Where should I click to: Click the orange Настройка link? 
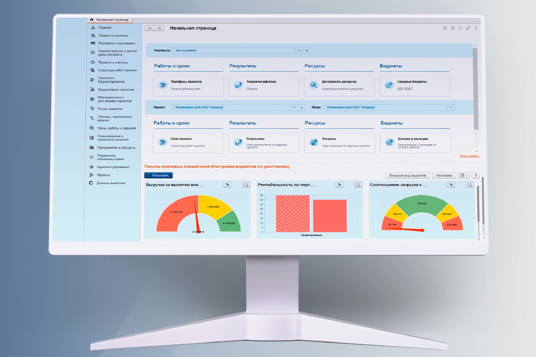click(x=469, y=156)
